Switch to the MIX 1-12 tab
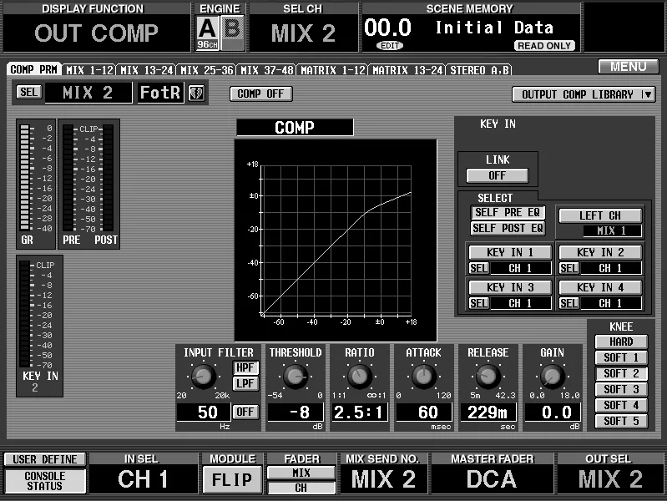Screen dimensions: 667x501 pyautogui.click(x=89, y=70)
